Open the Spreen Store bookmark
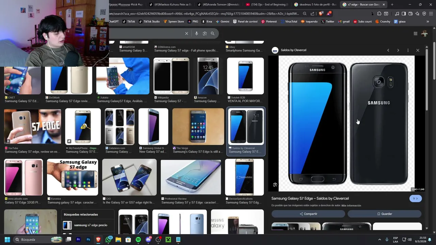Screen dimensions: 436x245 point(174,21)
